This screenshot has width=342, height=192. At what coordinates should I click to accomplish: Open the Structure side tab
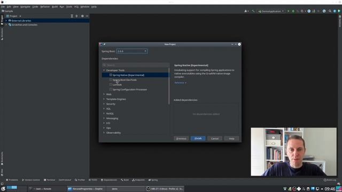tap(2, 34)
